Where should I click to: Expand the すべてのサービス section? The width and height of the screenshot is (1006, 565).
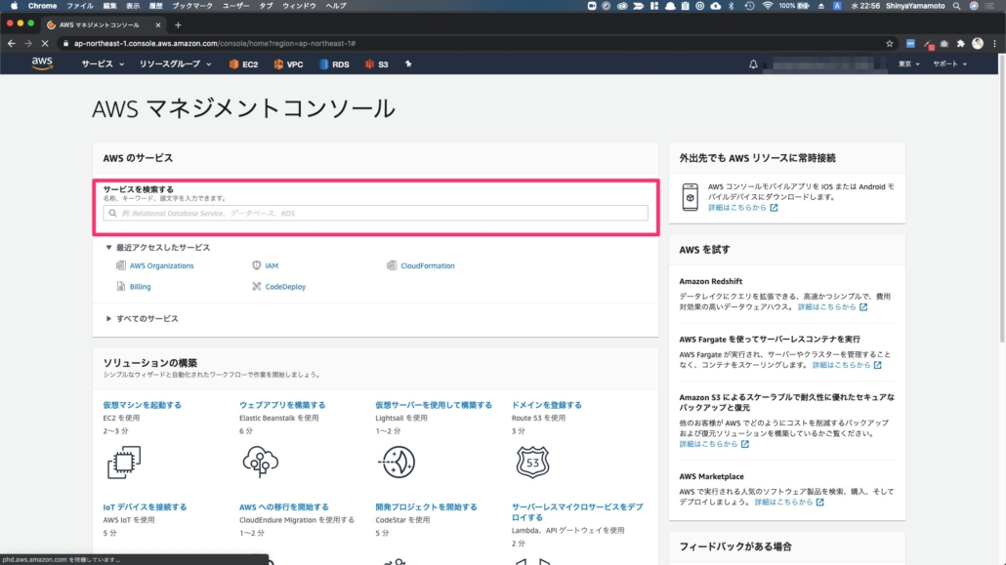(147, 318)
